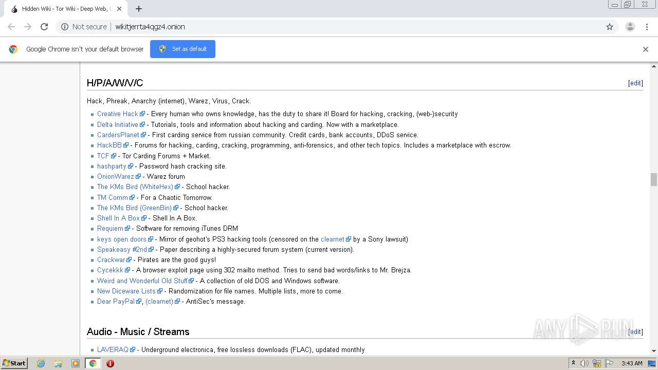Open the TM Comm link
The height and width of the screenshot is (370, 658).
click(113, 197)
